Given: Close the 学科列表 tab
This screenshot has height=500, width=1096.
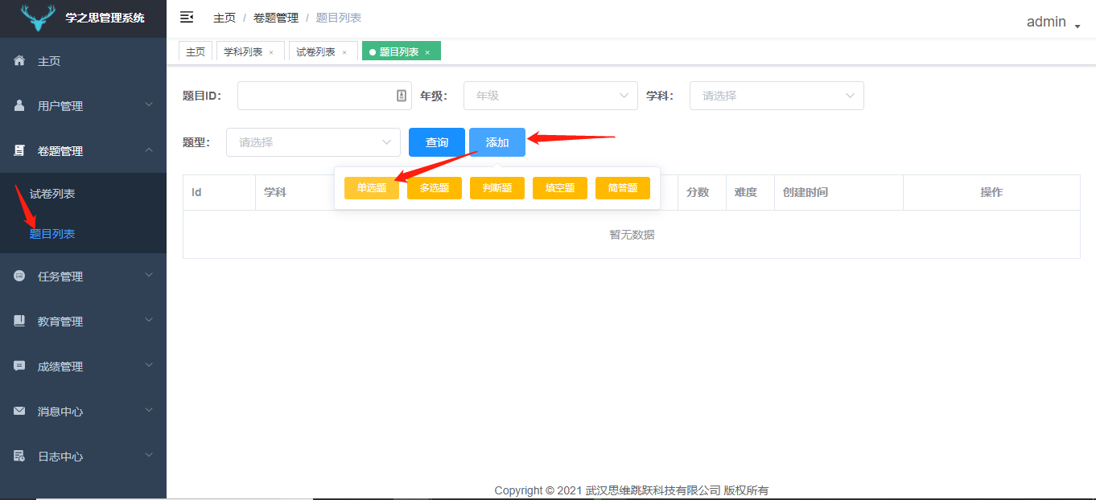Looking at the screenshot, I should click(271, 52).
